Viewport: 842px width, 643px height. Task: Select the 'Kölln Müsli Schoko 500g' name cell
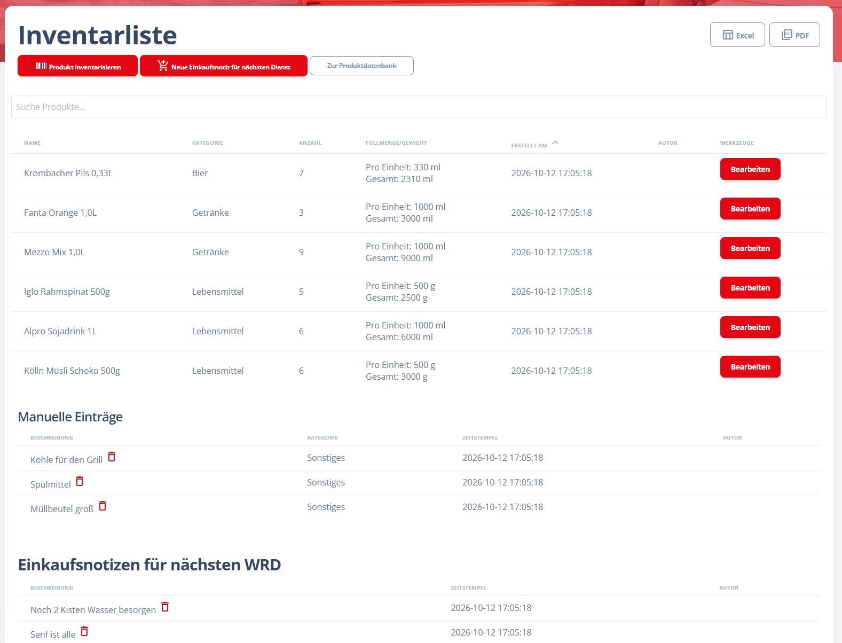click(x=72, y=371)
